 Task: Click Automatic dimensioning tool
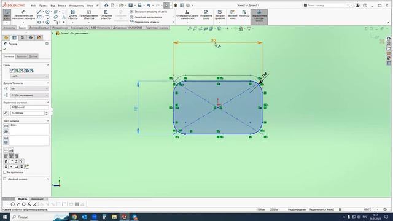pyautogui.click(x=23, y=15)
